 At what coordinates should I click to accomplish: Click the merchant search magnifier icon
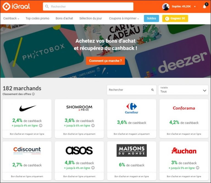152,90
